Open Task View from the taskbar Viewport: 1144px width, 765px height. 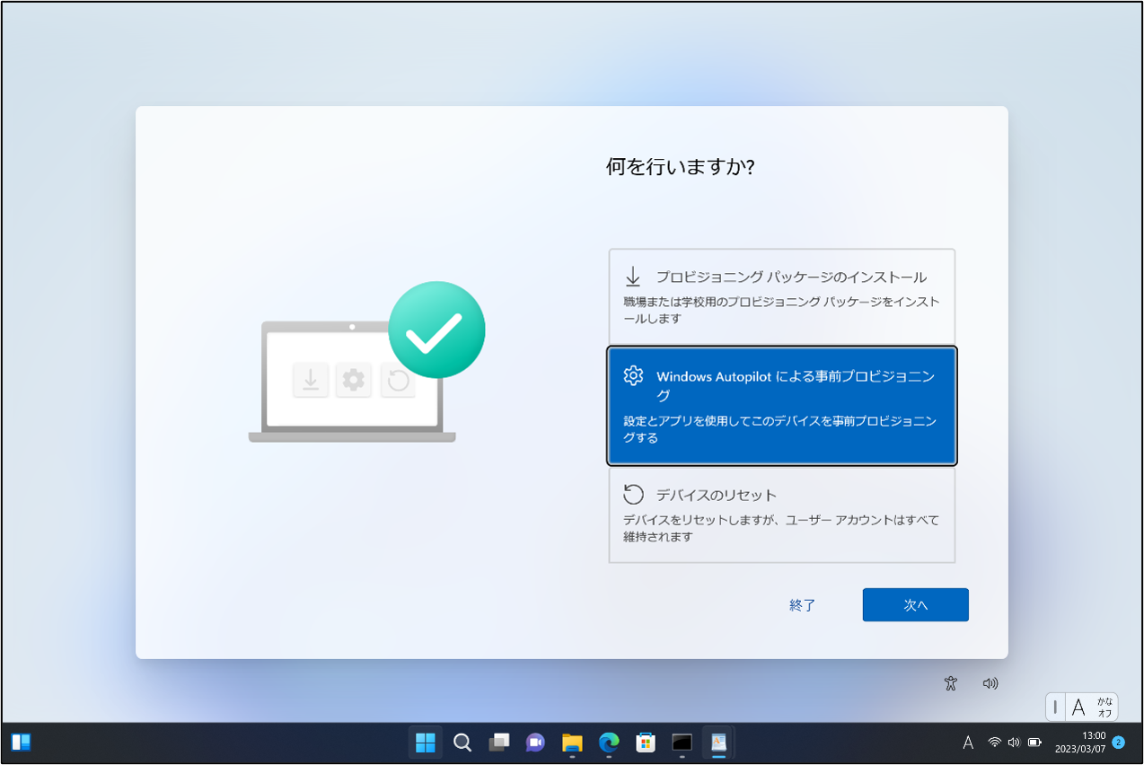(498, 743)
